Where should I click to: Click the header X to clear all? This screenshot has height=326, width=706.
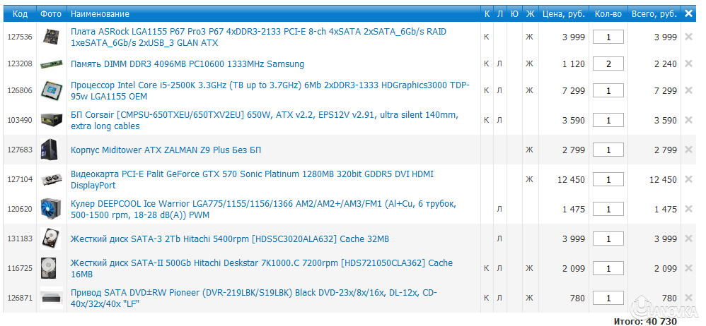[688, 13]
